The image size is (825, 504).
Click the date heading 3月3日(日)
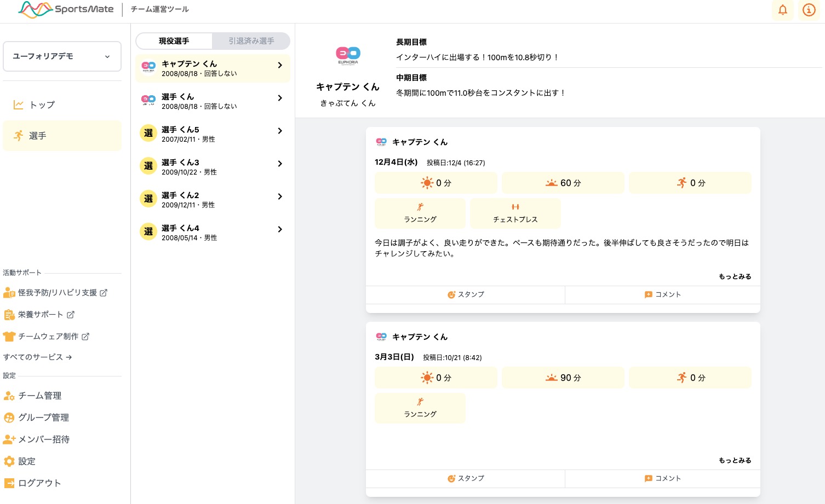(394, 357)
